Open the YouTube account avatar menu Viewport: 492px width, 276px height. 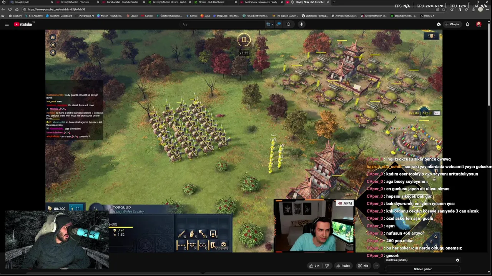(x=479, y=24)
